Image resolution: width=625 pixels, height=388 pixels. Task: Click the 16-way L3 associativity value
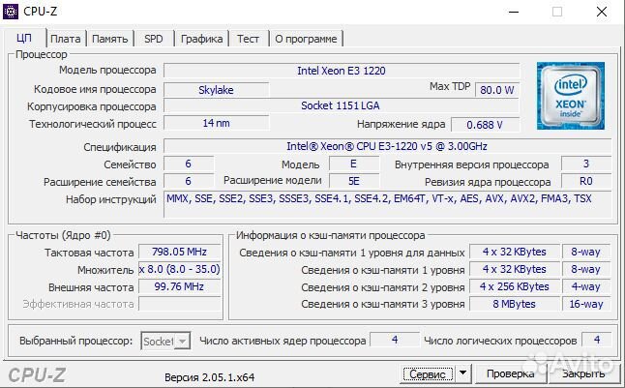pos(586,304)
